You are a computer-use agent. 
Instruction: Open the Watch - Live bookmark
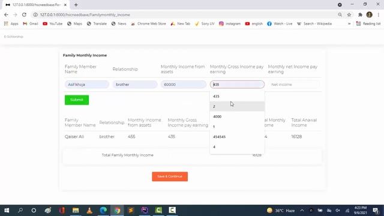280,24
